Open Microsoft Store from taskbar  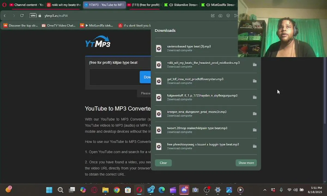(128, 190)
